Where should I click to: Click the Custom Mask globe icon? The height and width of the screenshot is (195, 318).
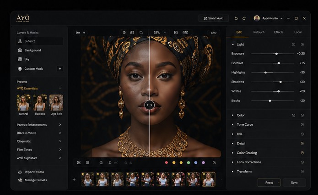[x=20, y=69]
